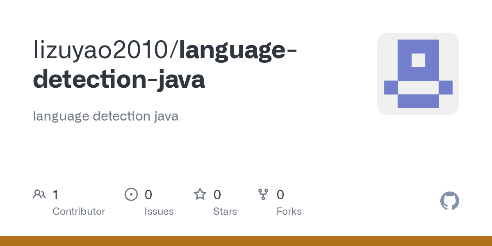Select the Stars label
The width and height of the screenshot is (492, 246).
pyautogui.click(x=225, y=212)
